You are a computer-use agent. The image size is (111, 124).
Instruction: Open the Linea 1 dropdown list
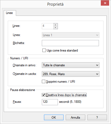(71, 35)
